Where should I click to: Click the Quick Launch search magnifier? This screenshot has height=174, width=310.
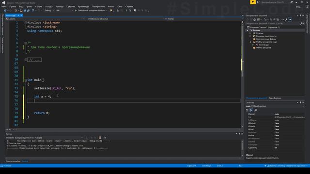coord(292,2)
